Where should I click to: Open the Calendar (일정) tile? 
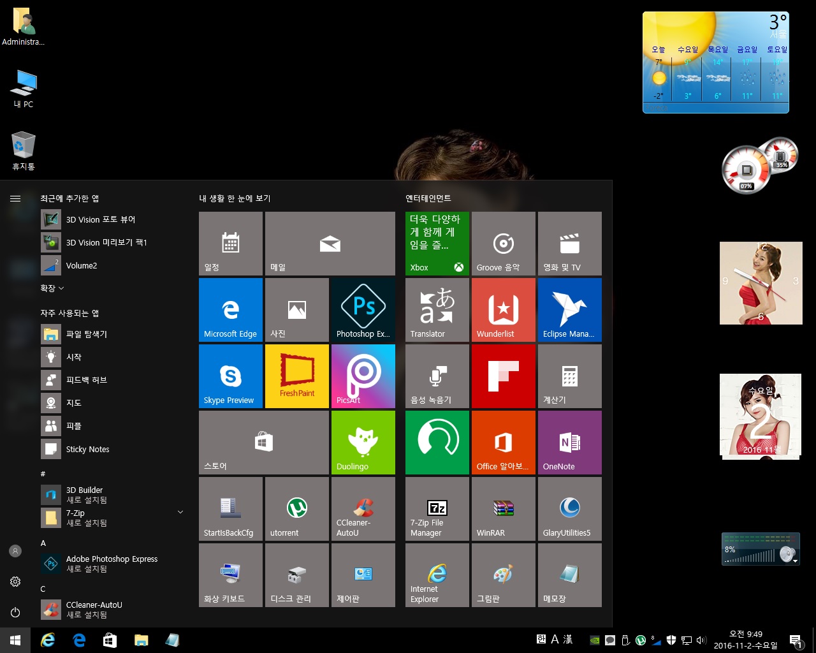tap(231, 244)
